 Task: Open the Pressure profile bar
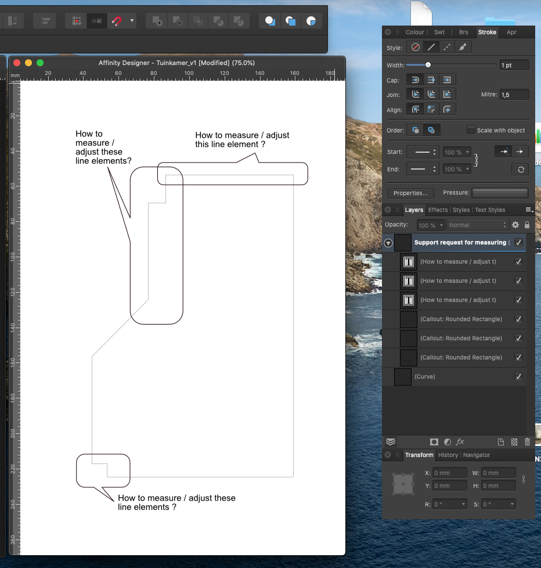[x=500, y=193]
